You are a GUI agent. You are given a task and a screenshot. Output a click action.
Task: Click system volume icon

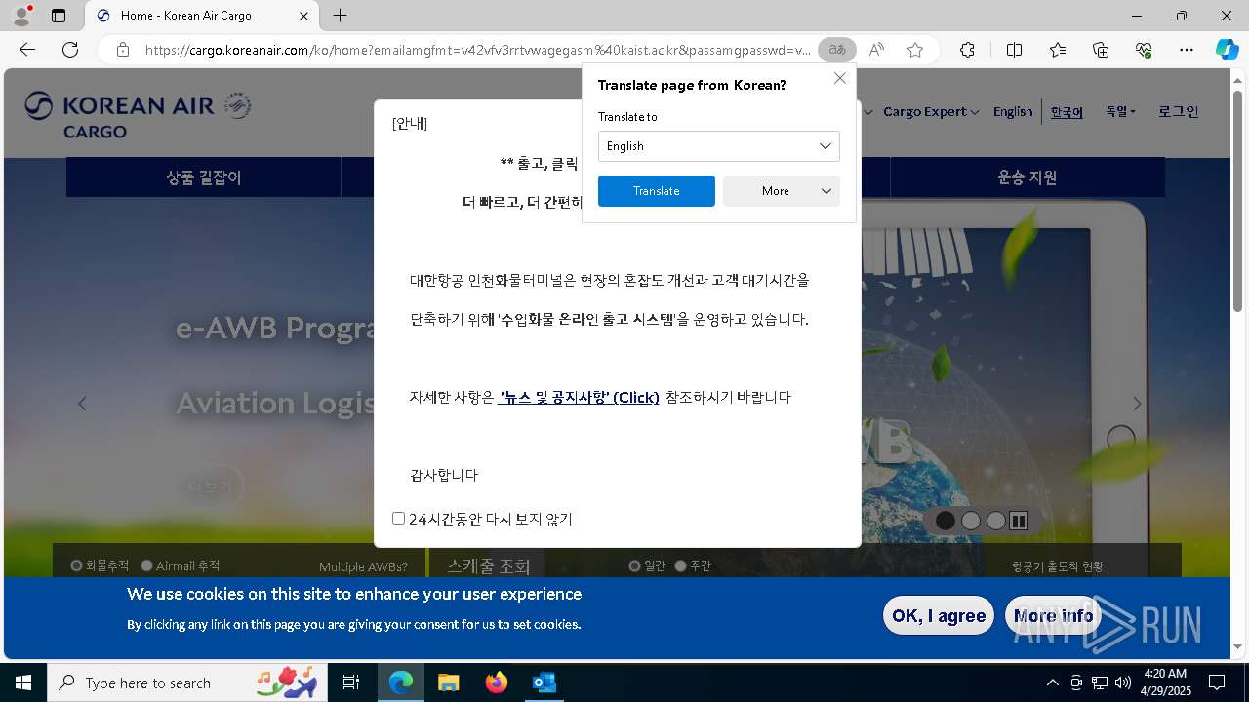1122,682
